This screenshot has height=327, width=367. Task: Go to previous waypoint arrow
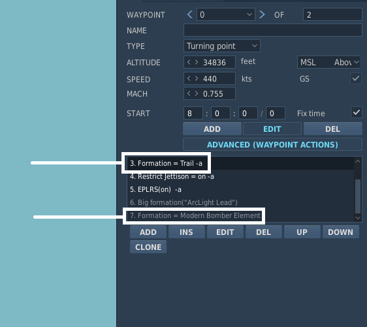189,15
